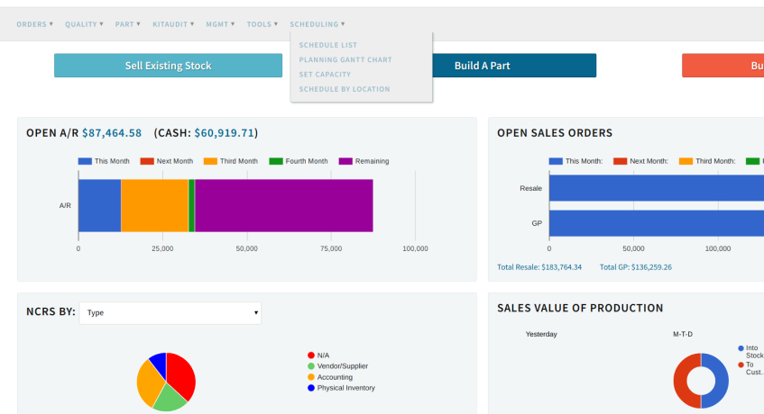
Task: Open Schedule By Location
Action: pos(345,89)
